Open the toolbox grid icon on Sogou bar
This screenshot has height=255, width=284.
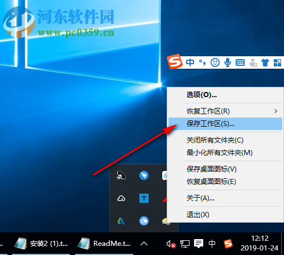coord(277,62)
